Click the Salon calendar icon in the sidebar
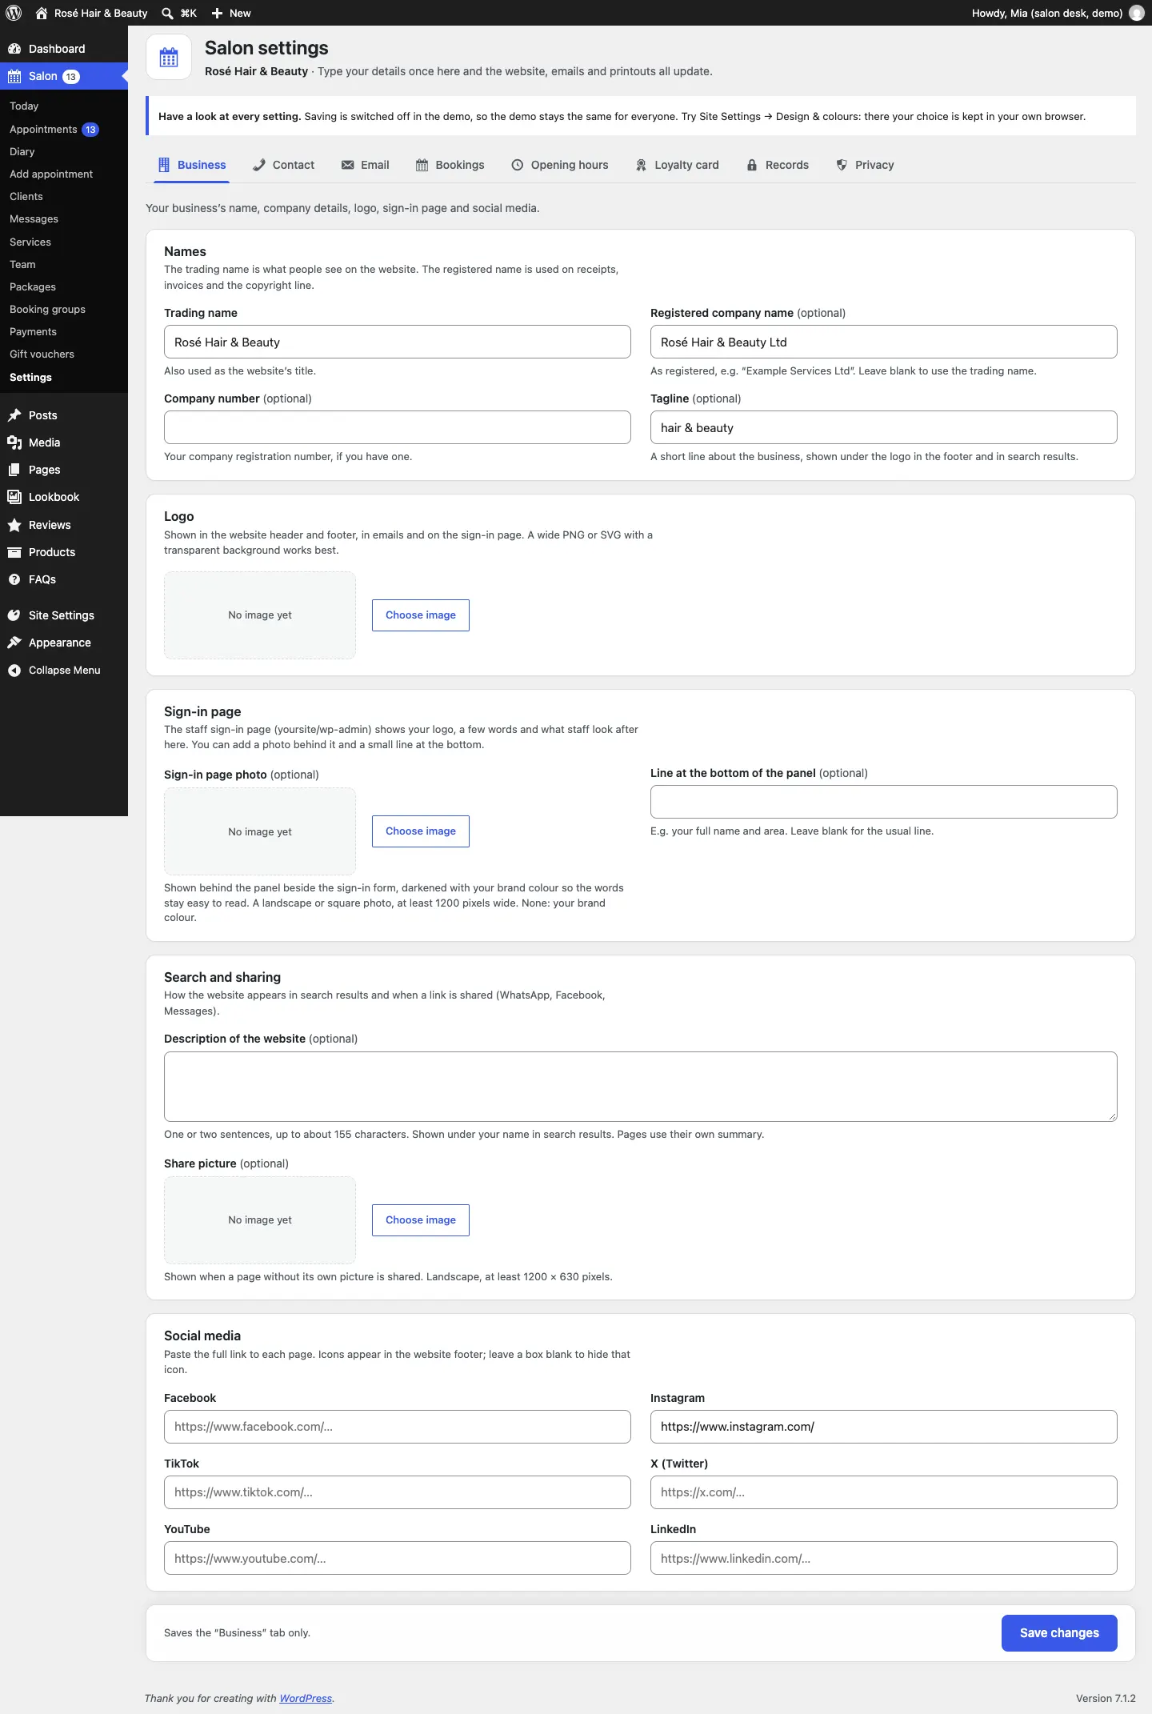1152x1714 pixels. 14,77
